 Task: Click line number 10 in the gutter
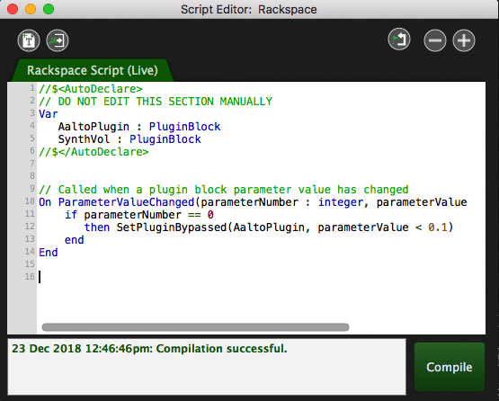click(30, 201)
